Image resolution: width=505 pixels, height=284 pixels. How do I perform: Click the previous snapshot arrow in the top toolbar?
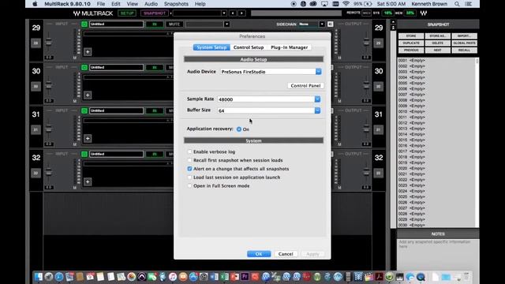click(x=233, y=13)
